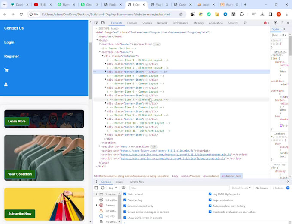Switch to the Network tab in DevTools
The width and height of the screenshot is (292, 224).
pyautogui.click(x=162, y=23)
